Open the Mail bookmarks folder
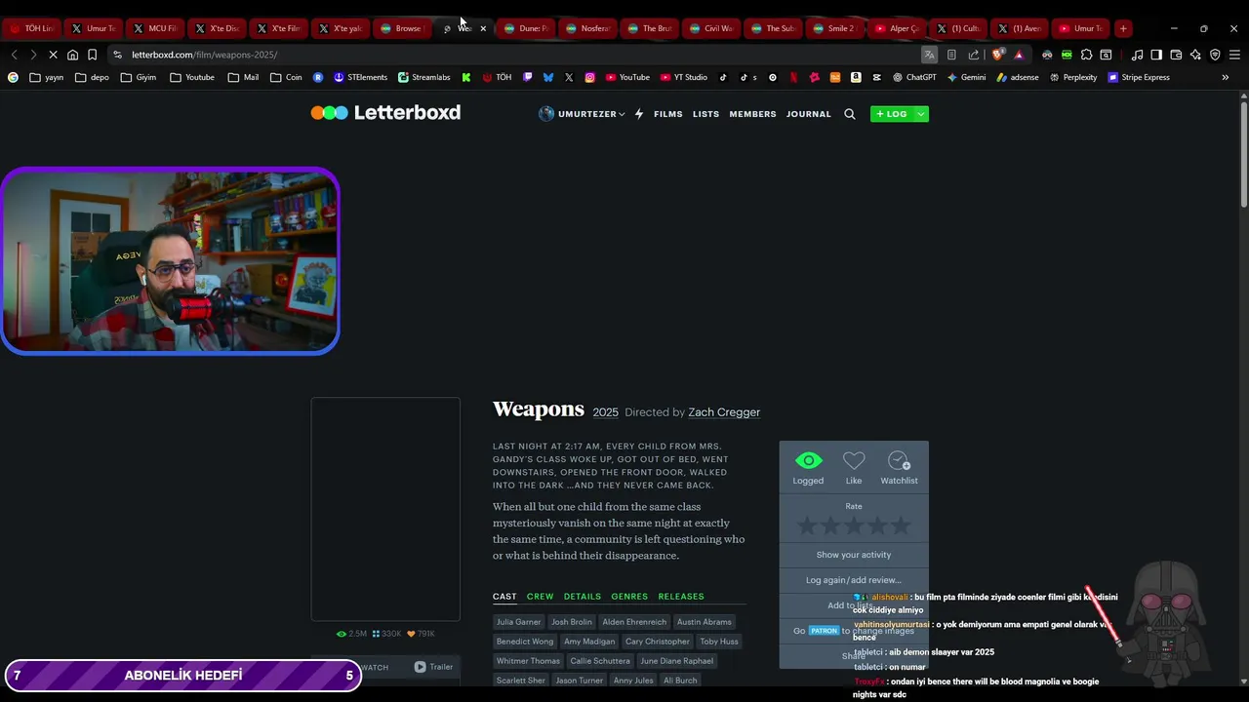 pos(243,77)
